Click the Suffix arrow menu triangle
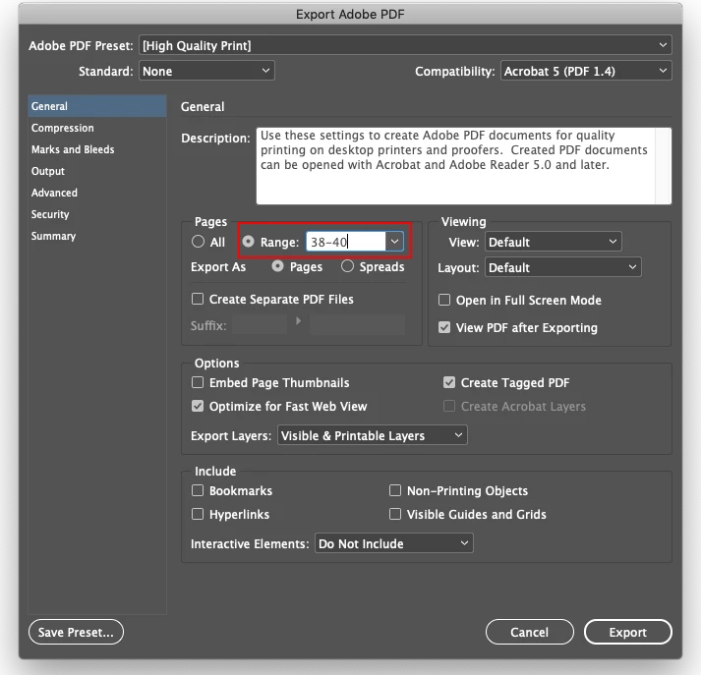Image resolution: width=701 pixels, height=675 pixels. pyautogui.click(x=298, y=320)
